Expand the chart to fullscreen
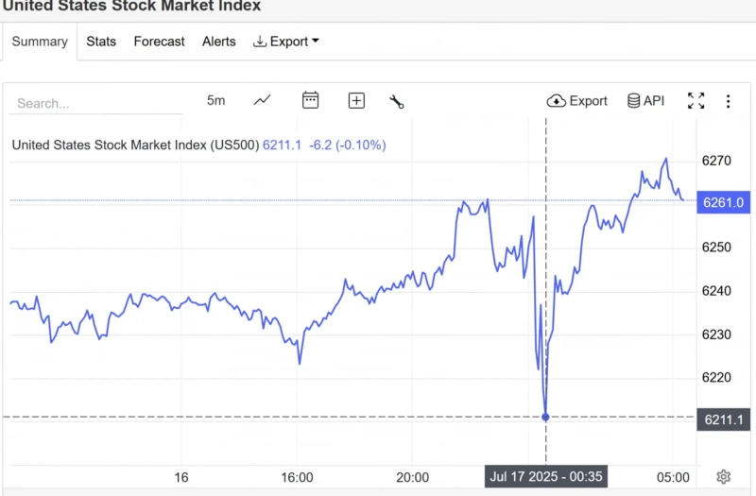 coord(696,100)
